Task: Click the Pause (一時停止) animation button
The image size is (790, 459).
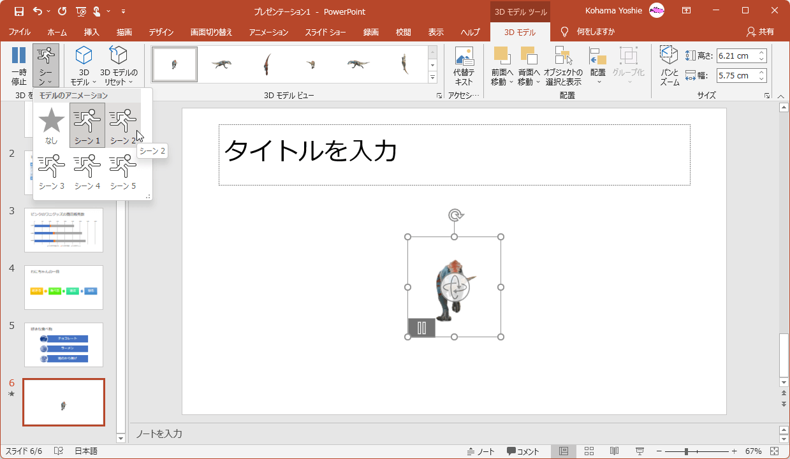Action: pyautogui.click(x=19, y=65)
